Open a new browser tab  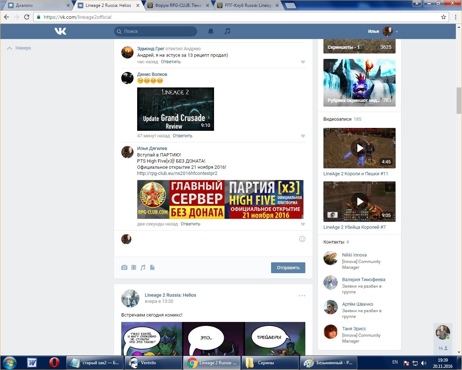point(290,5)
